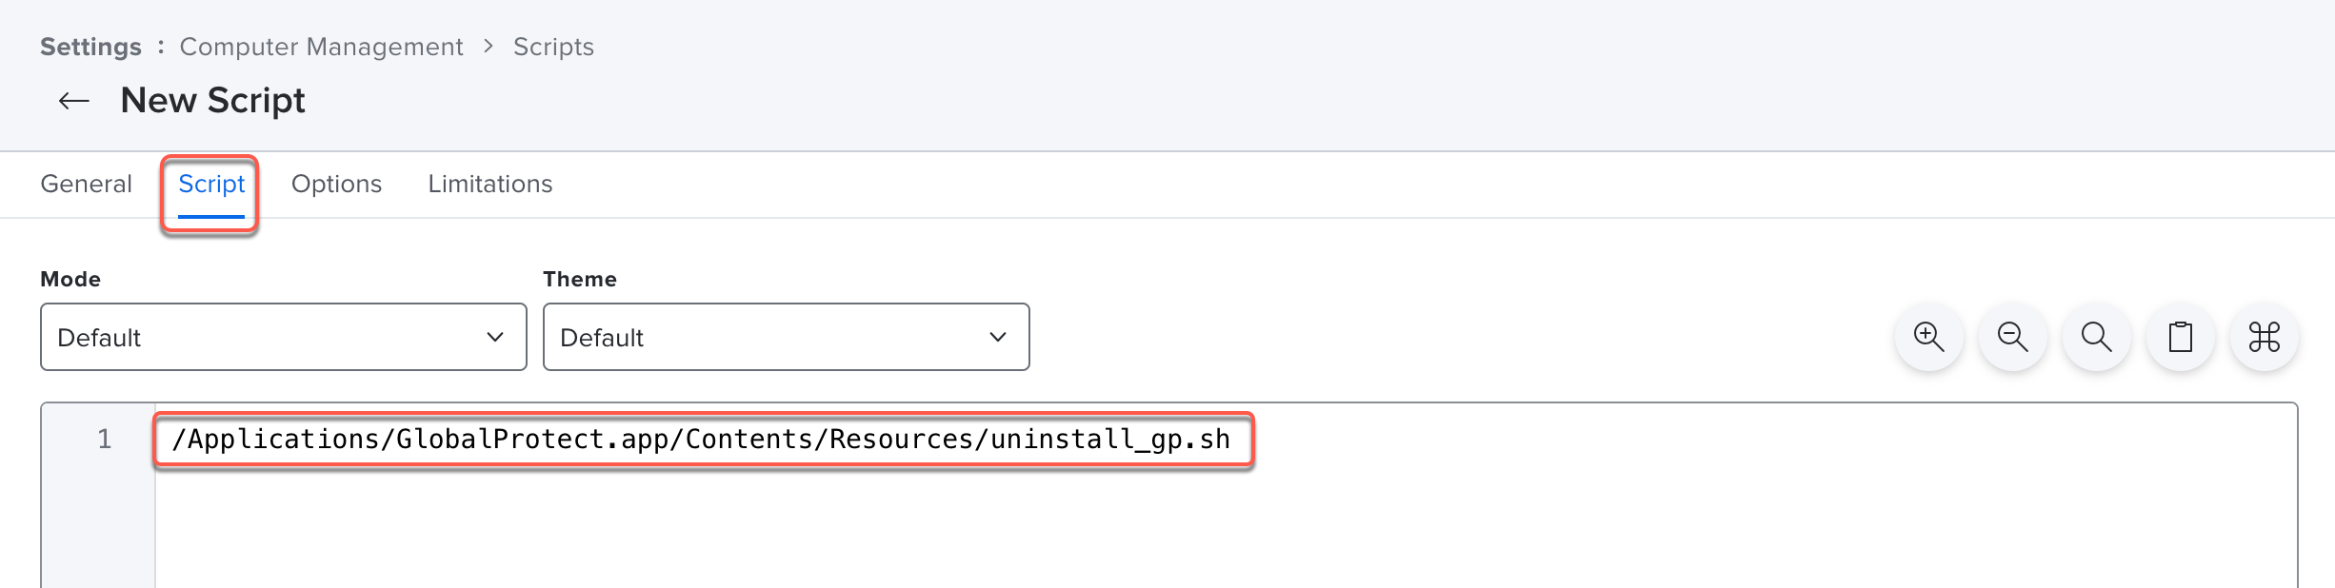Click the empty area of script editor
This screenshot has width=2335, height=588.
click(1143, 533)
